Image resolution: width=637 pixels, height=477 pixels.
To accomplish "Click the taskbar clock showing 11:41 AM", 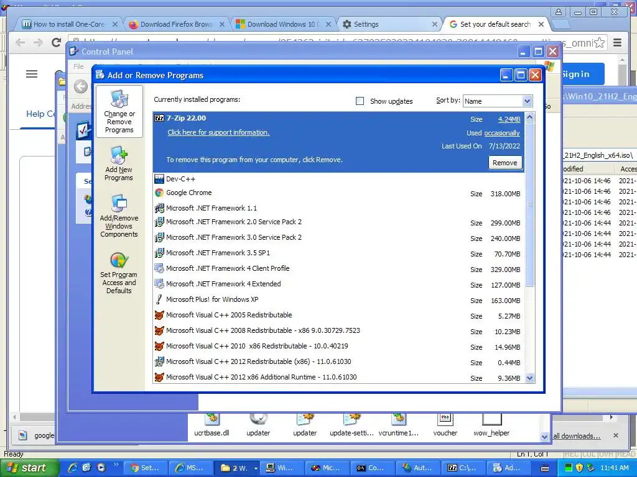I will pos(614,468).
